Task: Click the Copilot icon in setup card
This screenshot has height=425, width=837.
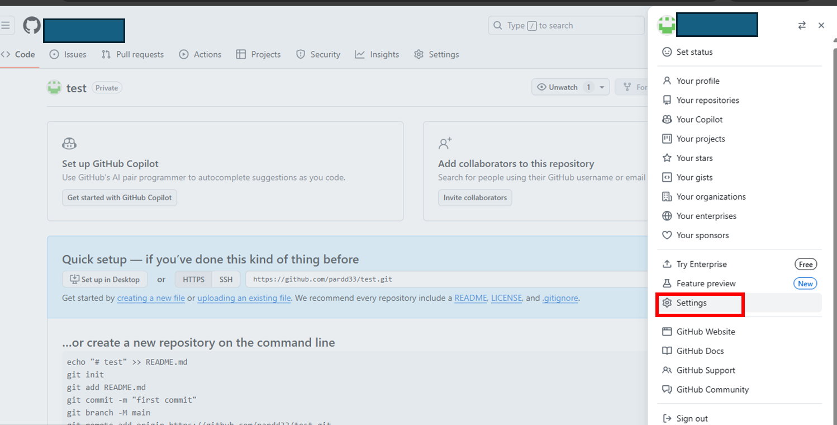Action: pos(69,144)
